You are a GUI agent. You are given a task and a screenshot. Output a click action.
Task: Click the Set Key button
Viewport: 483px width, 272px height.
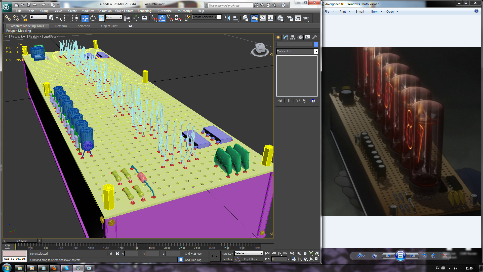coord(227,259)
